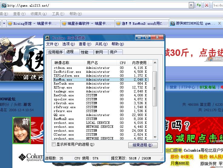Open the address bar dropdown arrow
Screen dimensions: 223x168
[191, 5]
